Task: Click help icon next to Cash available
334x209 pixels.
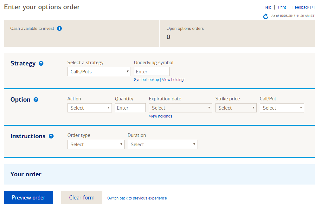Action: pos(59,29)
